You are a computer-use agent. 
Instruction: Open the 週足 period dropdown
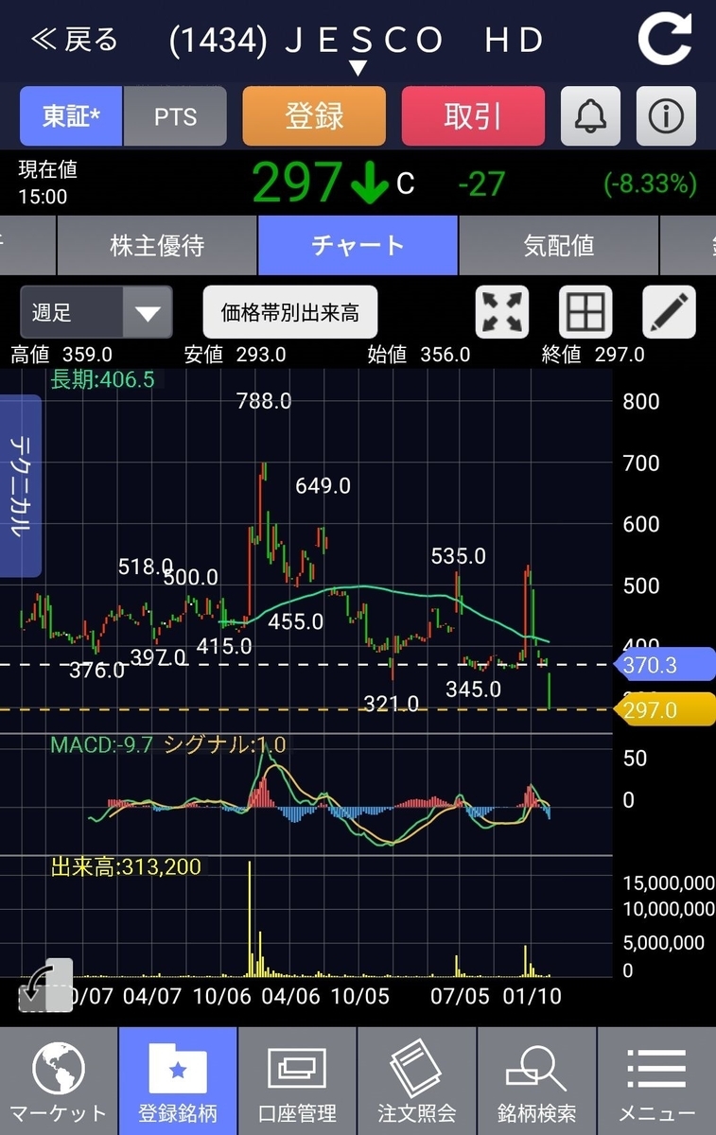pos(96,312)
